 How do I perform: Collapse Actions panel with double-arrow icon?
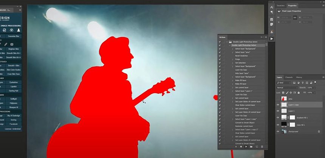262,37
